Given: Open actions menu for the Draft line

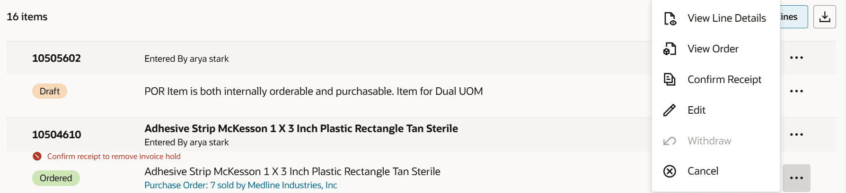Looking at the screenshot, I should point(796,91).
